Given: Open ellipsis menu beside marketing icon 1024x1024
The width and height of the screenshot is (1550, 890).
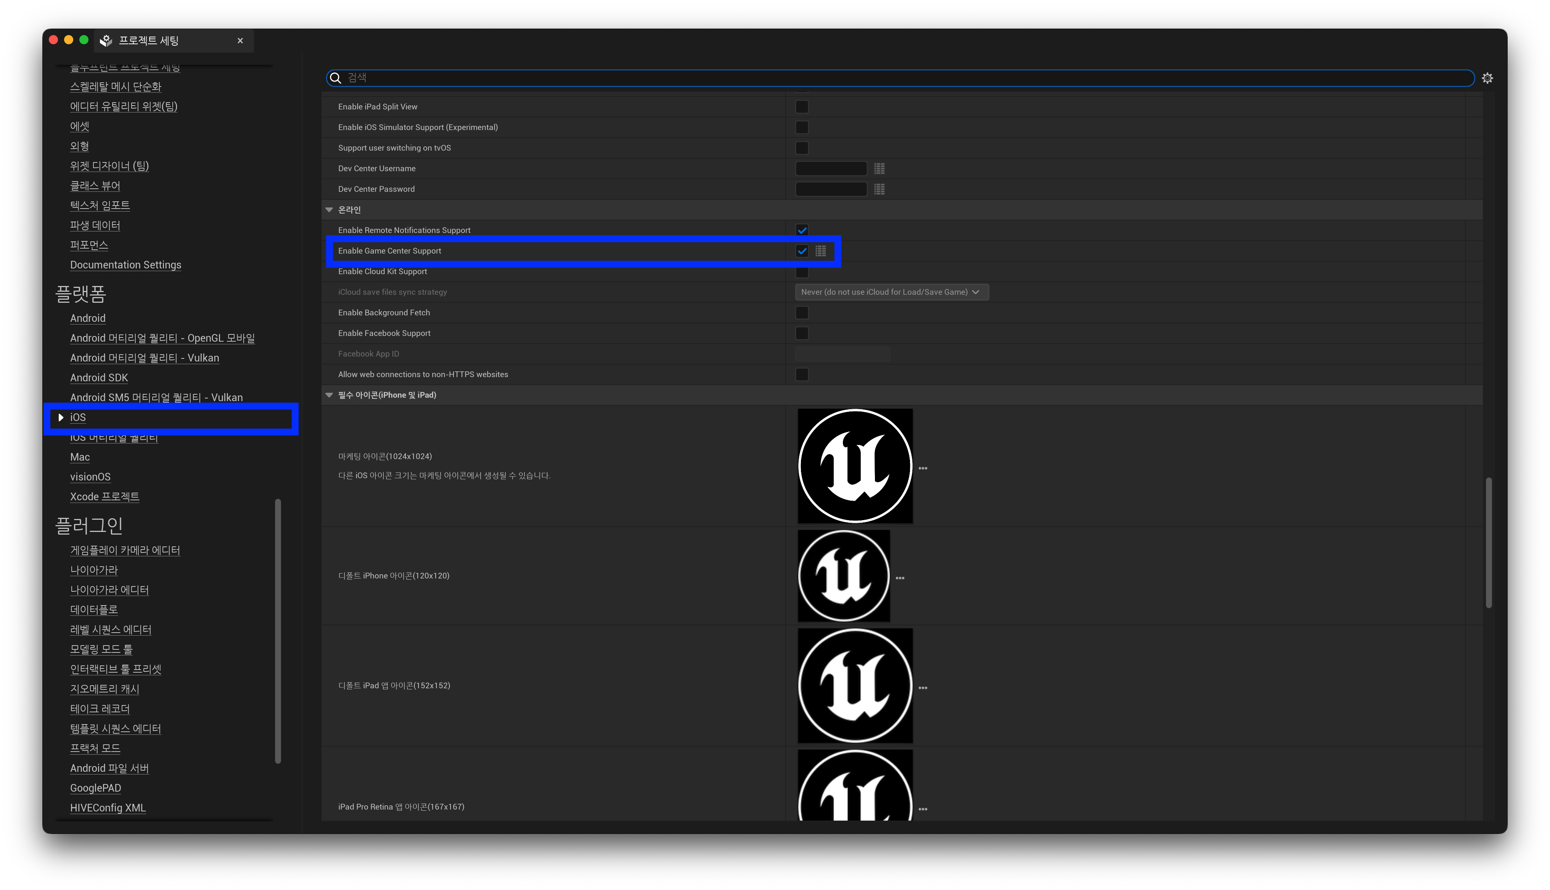Looking at the screenshot, I should pyautogui.click(x=923, y=468).
